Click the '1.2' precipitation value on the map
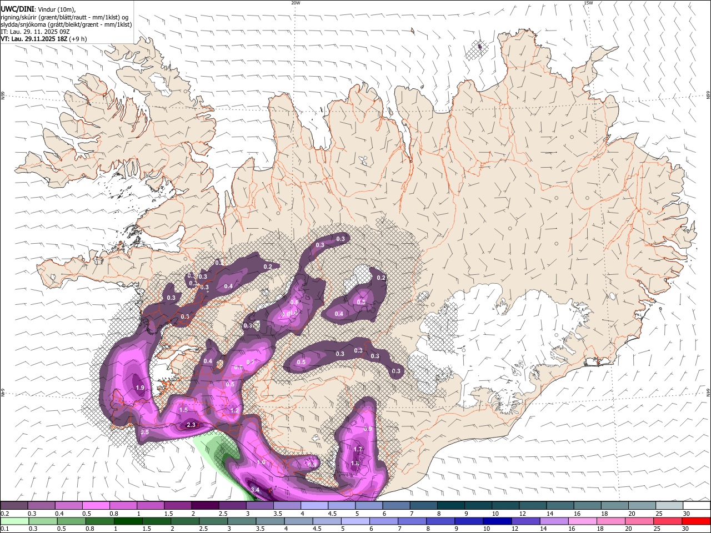The image size is (711, 533). click(234, 410)
